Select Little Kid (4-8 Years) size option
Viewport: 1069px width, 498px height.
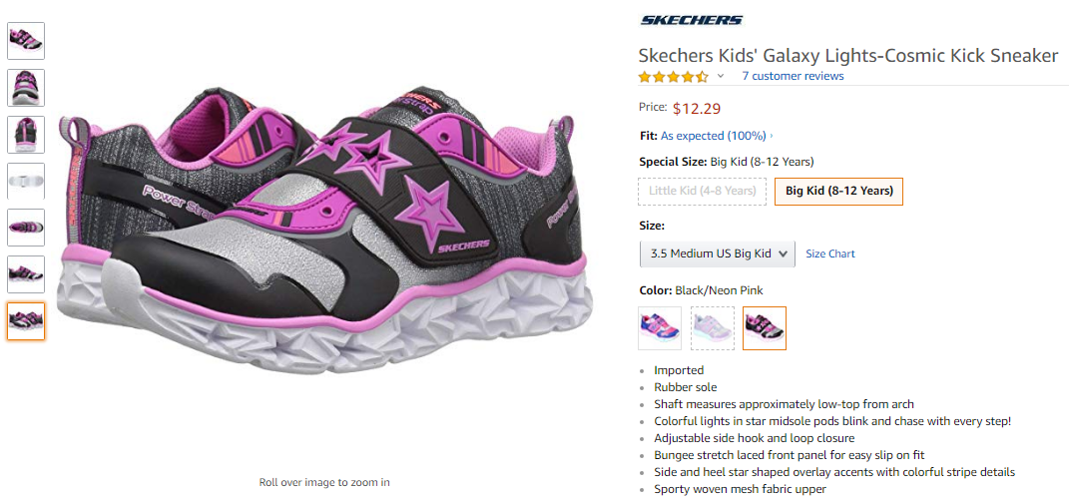click(x=703, y=191)
